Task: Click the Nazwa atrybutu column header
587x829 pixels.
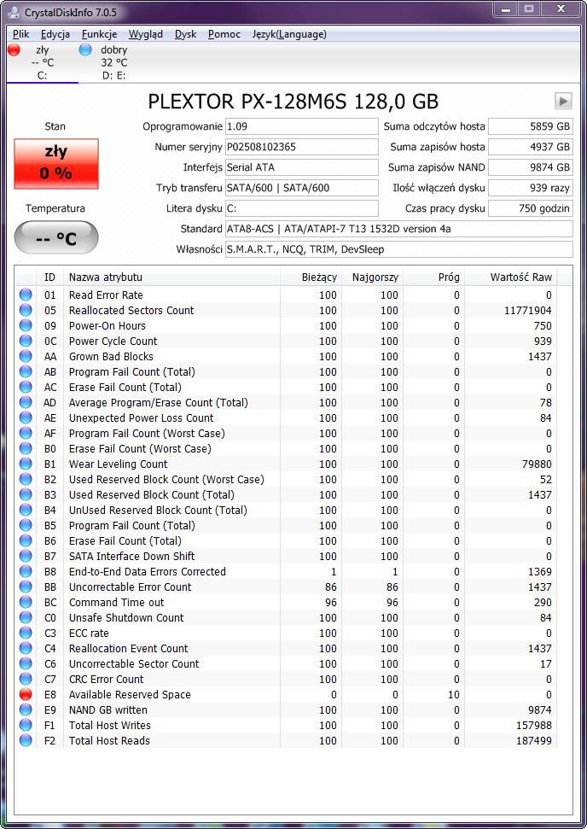Action: tap(171, 277)
